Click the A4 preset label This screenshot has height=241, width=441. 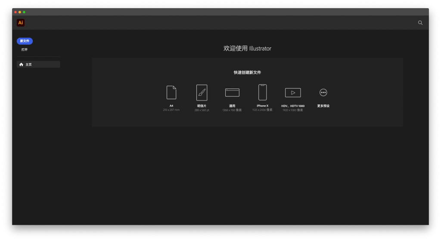click(171, 106)
